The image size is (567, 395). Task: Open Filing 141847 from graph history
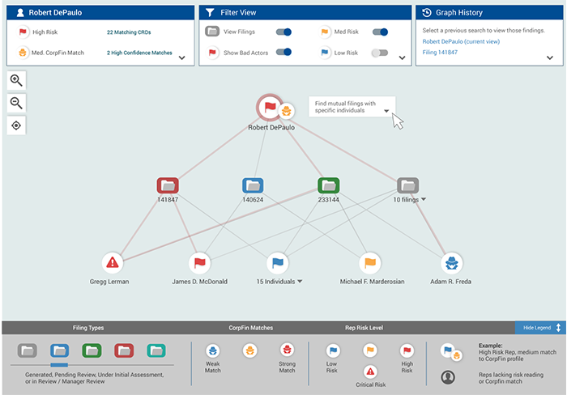(x=440, y=51)
